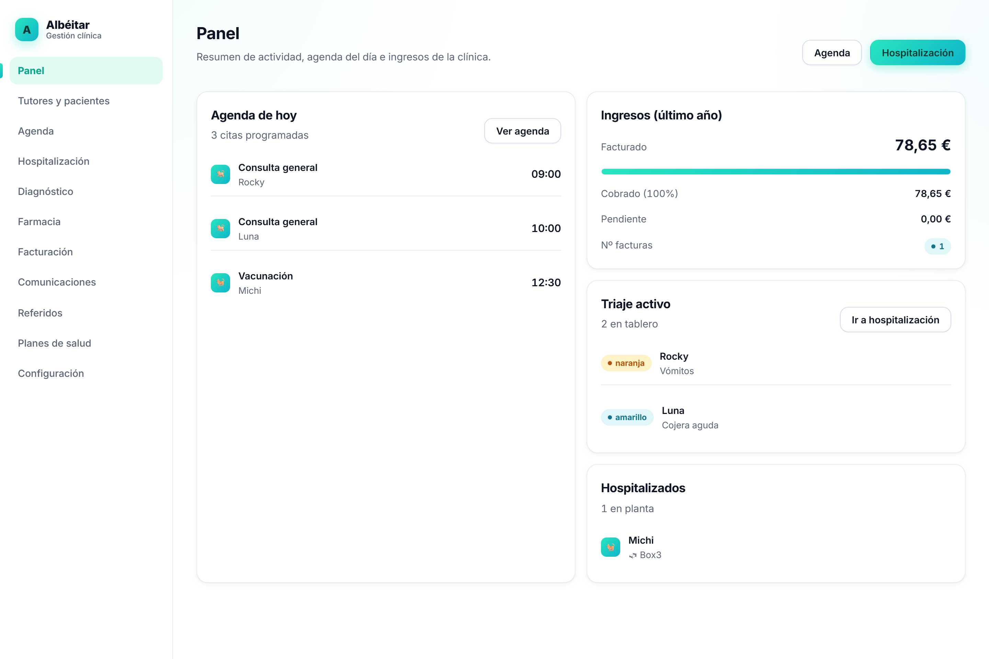Click the Facturado progress bar
The width and height of the screenshot is (989, 659).
pyautogui.click(x=776, y=172)
